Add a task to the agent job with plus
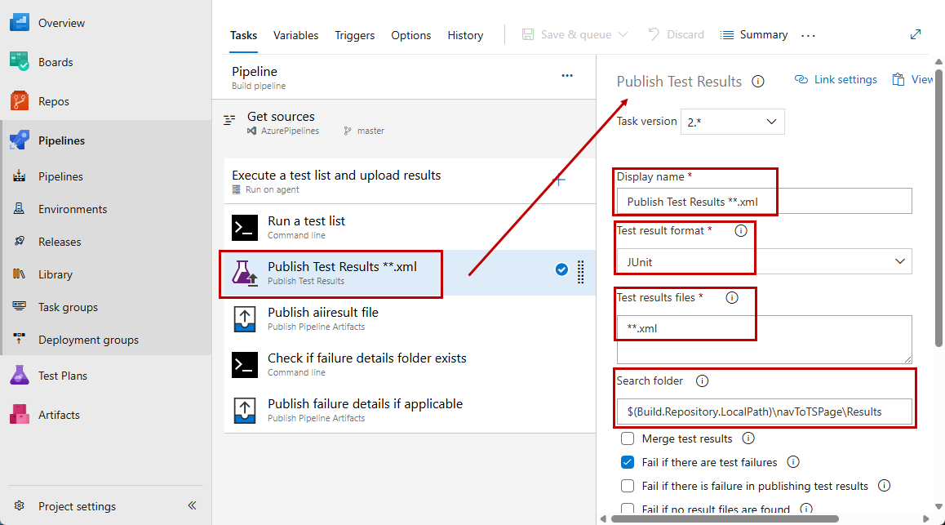This screenshot has height=525, width=945. (559, 180)
